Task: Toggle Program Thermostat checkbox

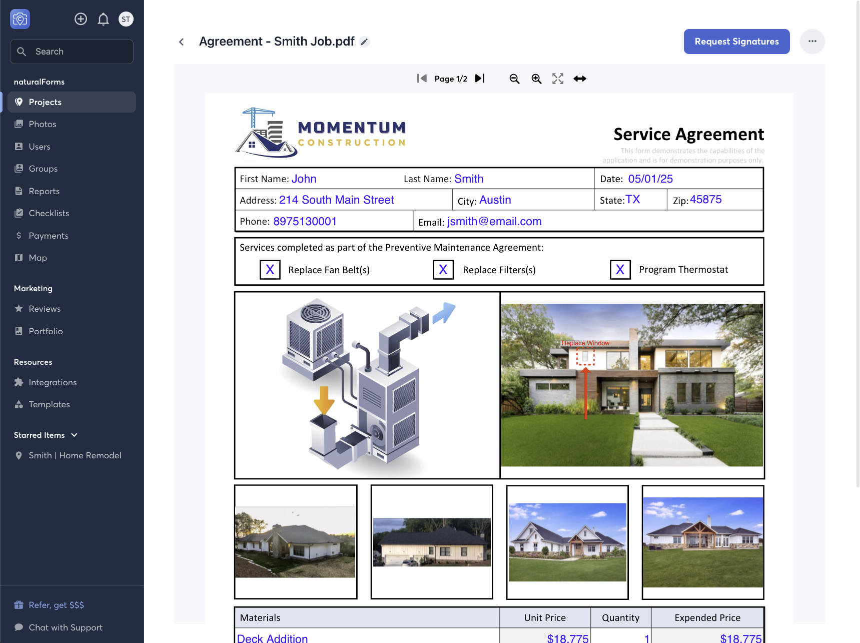Action: click(620, 270)
